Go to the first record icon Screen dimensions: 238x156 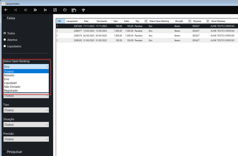(x=16, y=10)
